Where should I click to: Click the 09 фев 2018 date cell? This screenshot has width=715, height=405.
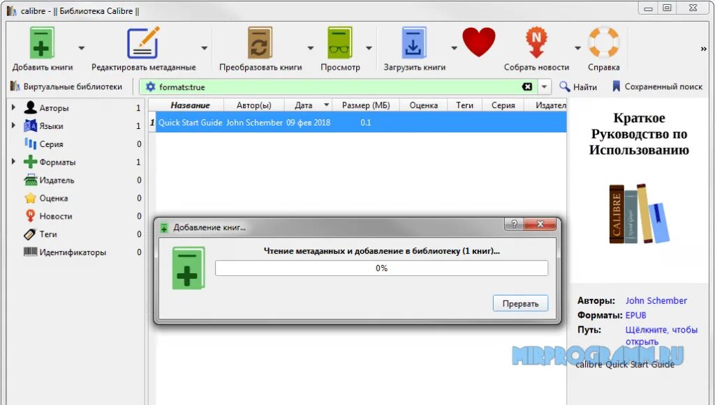308,123
